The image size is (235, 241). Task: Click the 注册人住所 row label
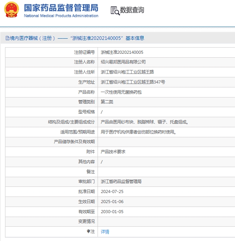[x=84, y=72]
